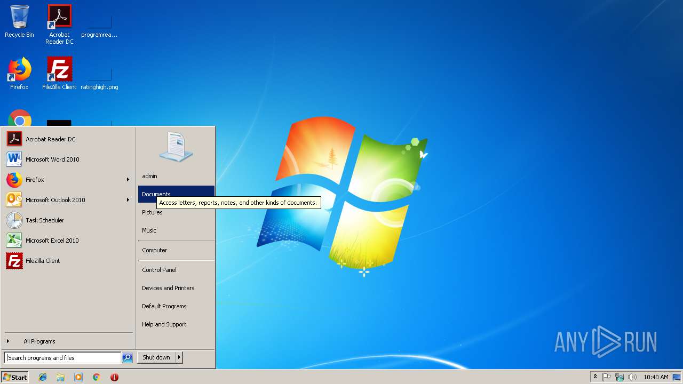Open Control Panel from Start menu
This screenshot has width=683, height=384.
(x=176, y=270)
